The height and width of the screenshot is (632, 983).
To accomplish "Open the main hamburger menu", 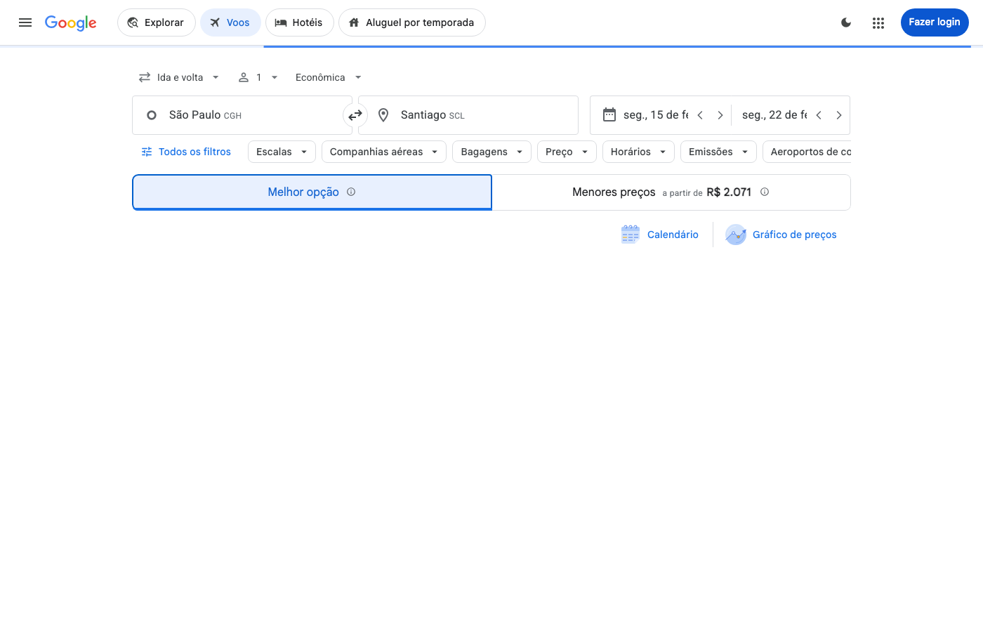I will pyautogui.click(x=25, y=22).
